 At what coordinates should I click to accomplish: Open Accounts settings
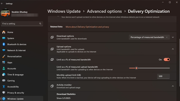pyautogui.click(x=22, y=68)
